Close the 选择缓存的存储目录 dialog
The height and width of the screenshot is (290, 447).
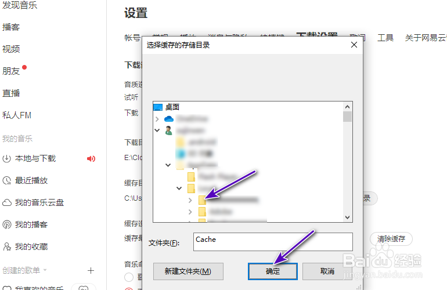(x=354, y=45)
